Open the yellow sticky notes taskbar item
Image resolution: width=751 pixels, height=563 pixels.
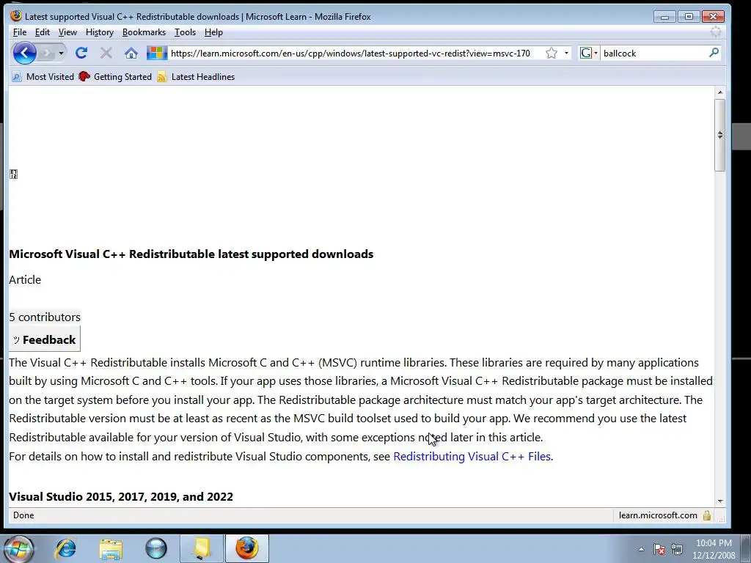click(x=202, y=548)
